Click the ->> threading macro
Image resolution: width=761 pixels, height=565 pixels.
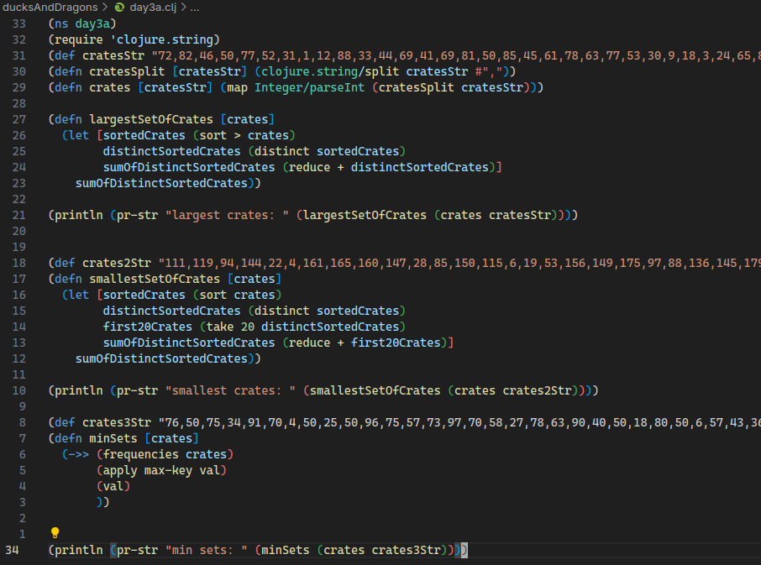tap(79, 454)
